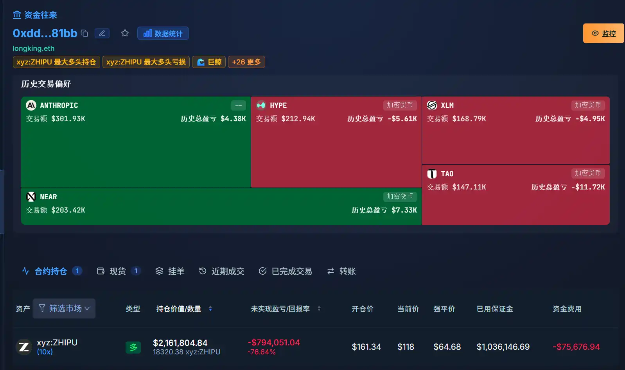
Task: Click the bank icon beside 资金往来
Action: 17,15
